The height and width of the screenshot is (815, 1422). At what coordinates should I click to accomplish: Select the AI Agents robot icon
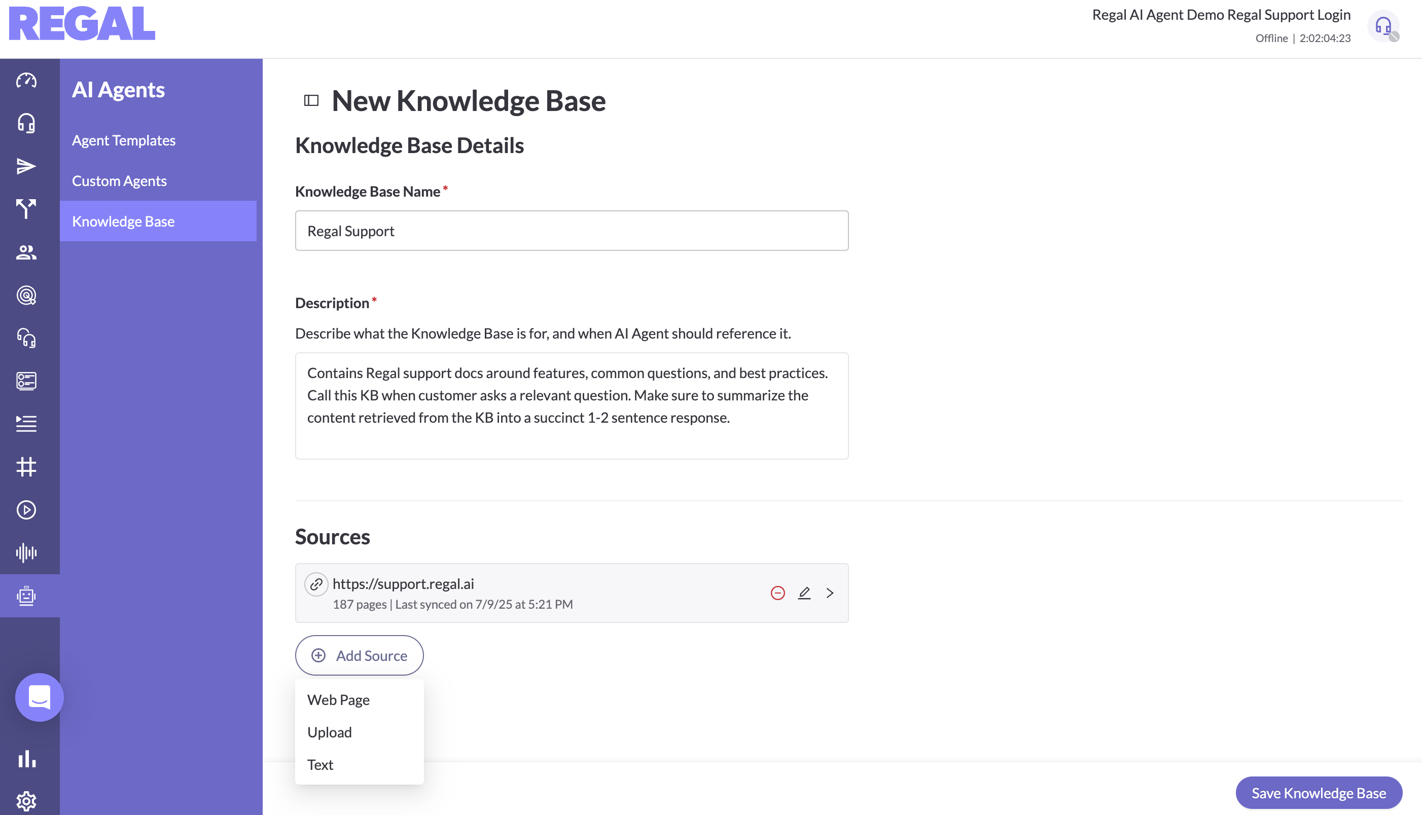coord(26,596)
